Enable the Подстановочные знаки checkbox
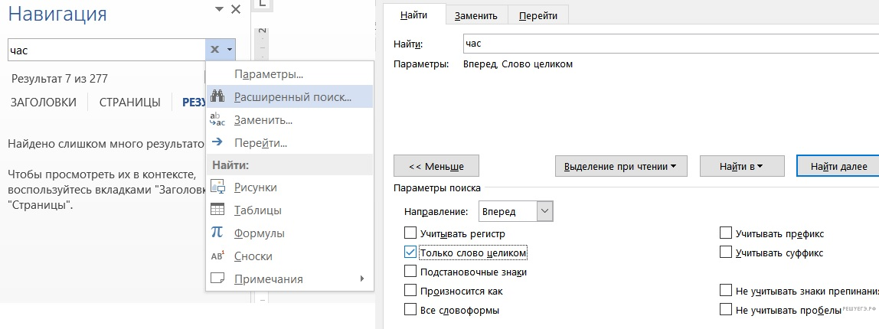Screen dimensions: 879x329 coord(410,272)
